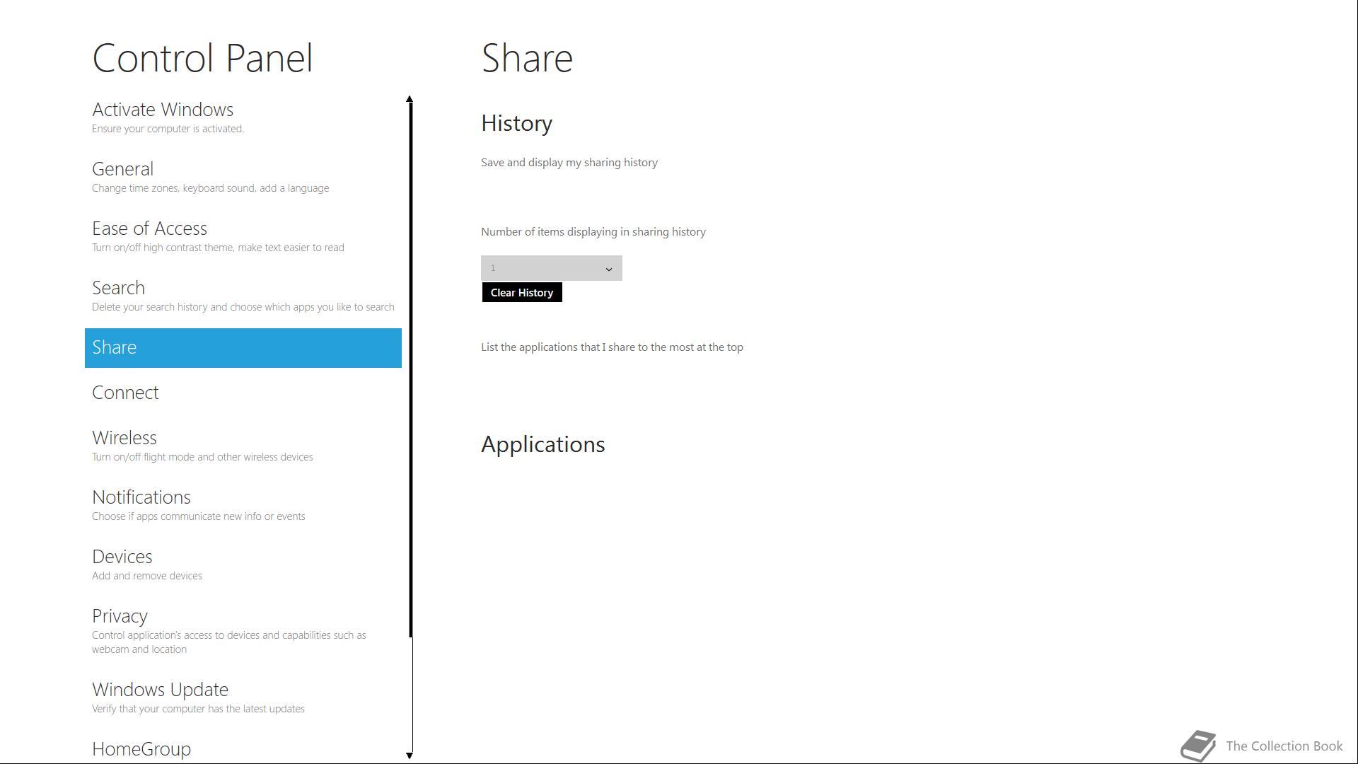The width and height of the screenshot is (1358, 764).
Task: Click the 'Ensure your computer is activated.' description
Action: coord(168,129)
